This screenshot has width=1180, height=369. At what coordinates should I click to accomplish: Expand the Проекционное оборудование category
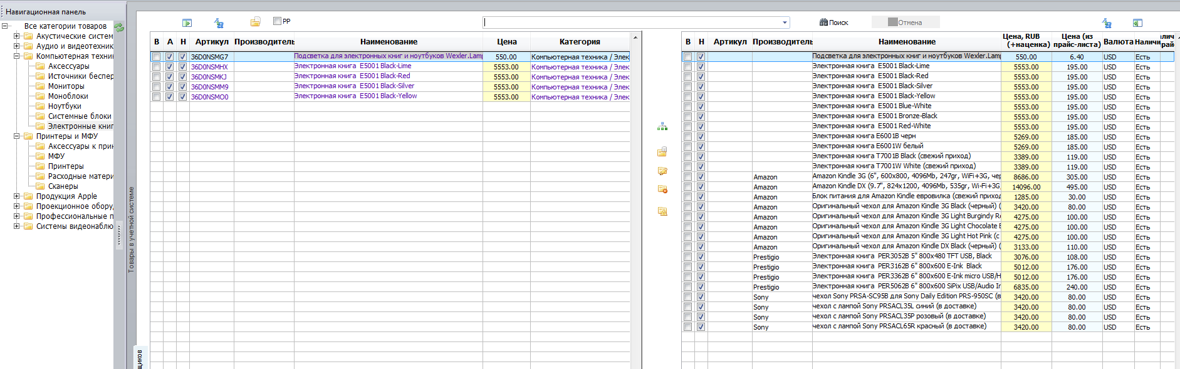click(17, 206)
